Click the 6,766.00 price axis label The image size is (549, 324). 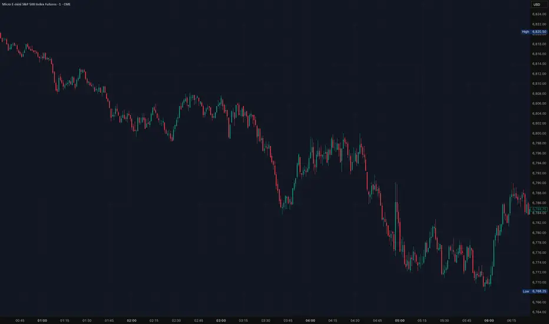(x=539, y=302)
